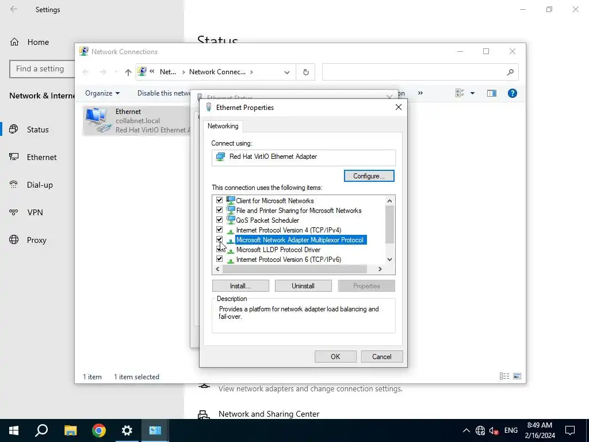This screenshot has height=442, width=589.
Task: Close the Ethernet Properties dialog
Action: point(399,108)
